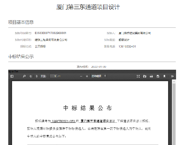The height and width of the screenshot is (145, 184).
Task: Select the 勘察设计 bidding type value
Action: 124,40
